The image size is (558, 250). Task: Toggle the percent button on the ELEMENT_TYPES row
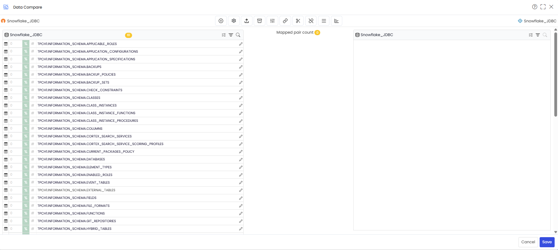coord(26,167)
